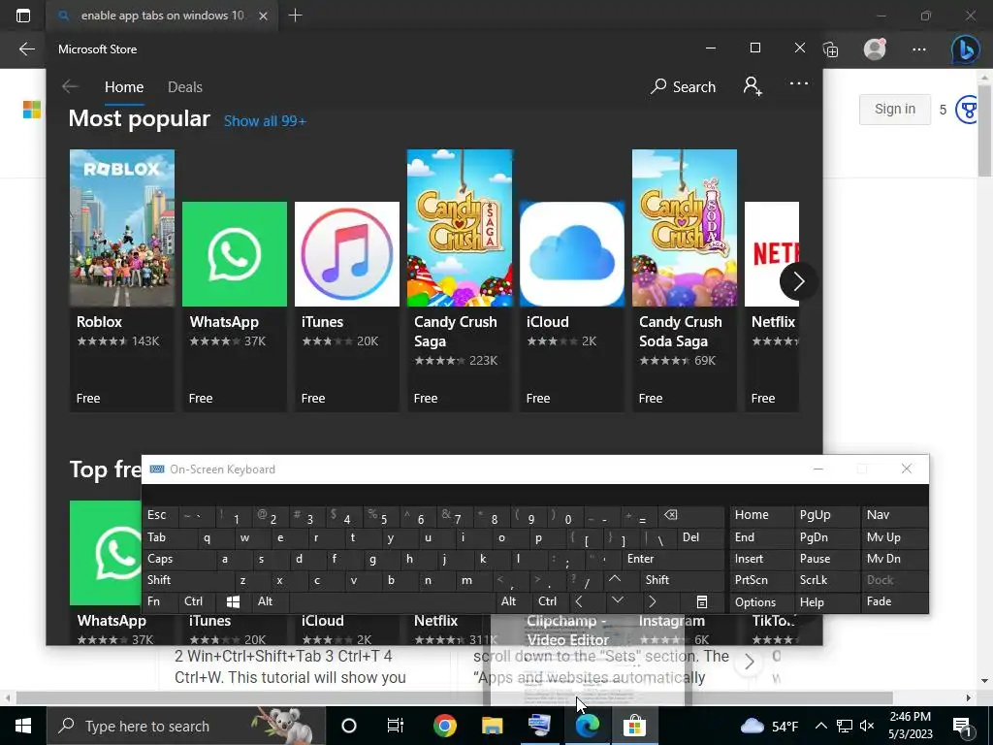This screenshot has width=993, height=745.
Task: Click webpage carousel next chevron
Action: [749, 663]
